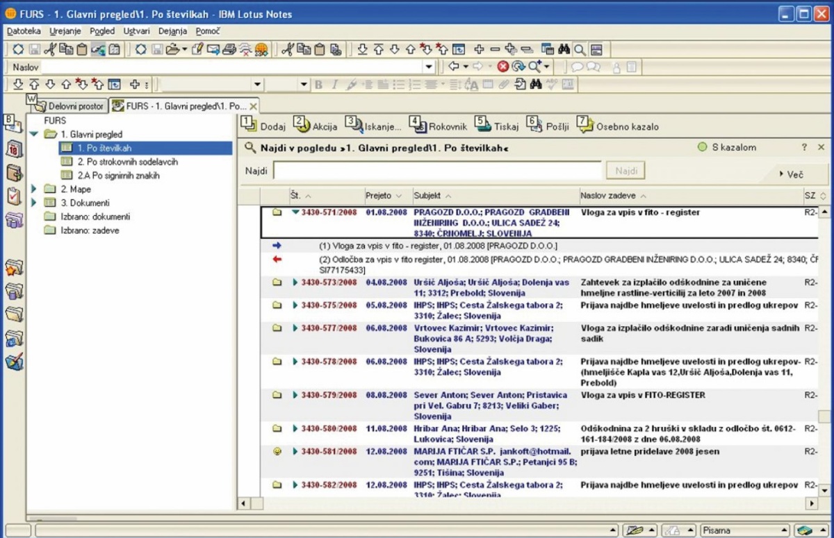834x538 pixels.
Task: Click the Akcija action button
Action: click(316, 126)
